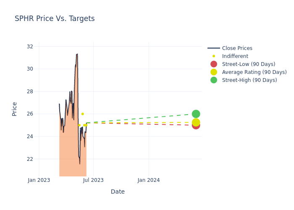
Task: Click the SPHR Price Vs. Targets chart title
Action: click(x=55, y=18)
